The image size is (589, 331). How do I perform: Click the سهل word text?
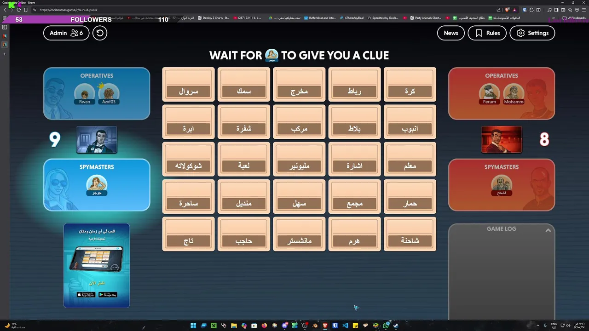pyautogui.click(x=299, y=203)
